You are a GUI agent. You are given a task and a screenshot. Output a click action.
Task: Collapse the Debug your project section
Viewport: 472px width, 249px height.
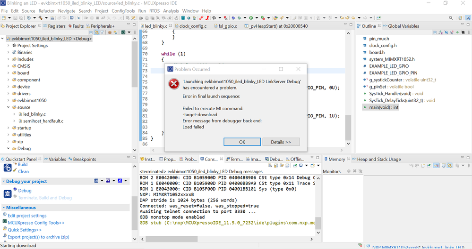point(4,181)
